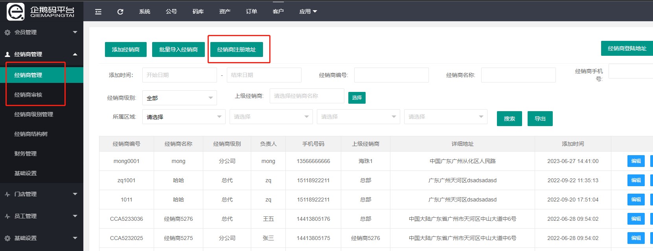The height and width of the screenshot is (251, 653).
Task: Open the 系统 top menu
Action: (x=145, y=11)
